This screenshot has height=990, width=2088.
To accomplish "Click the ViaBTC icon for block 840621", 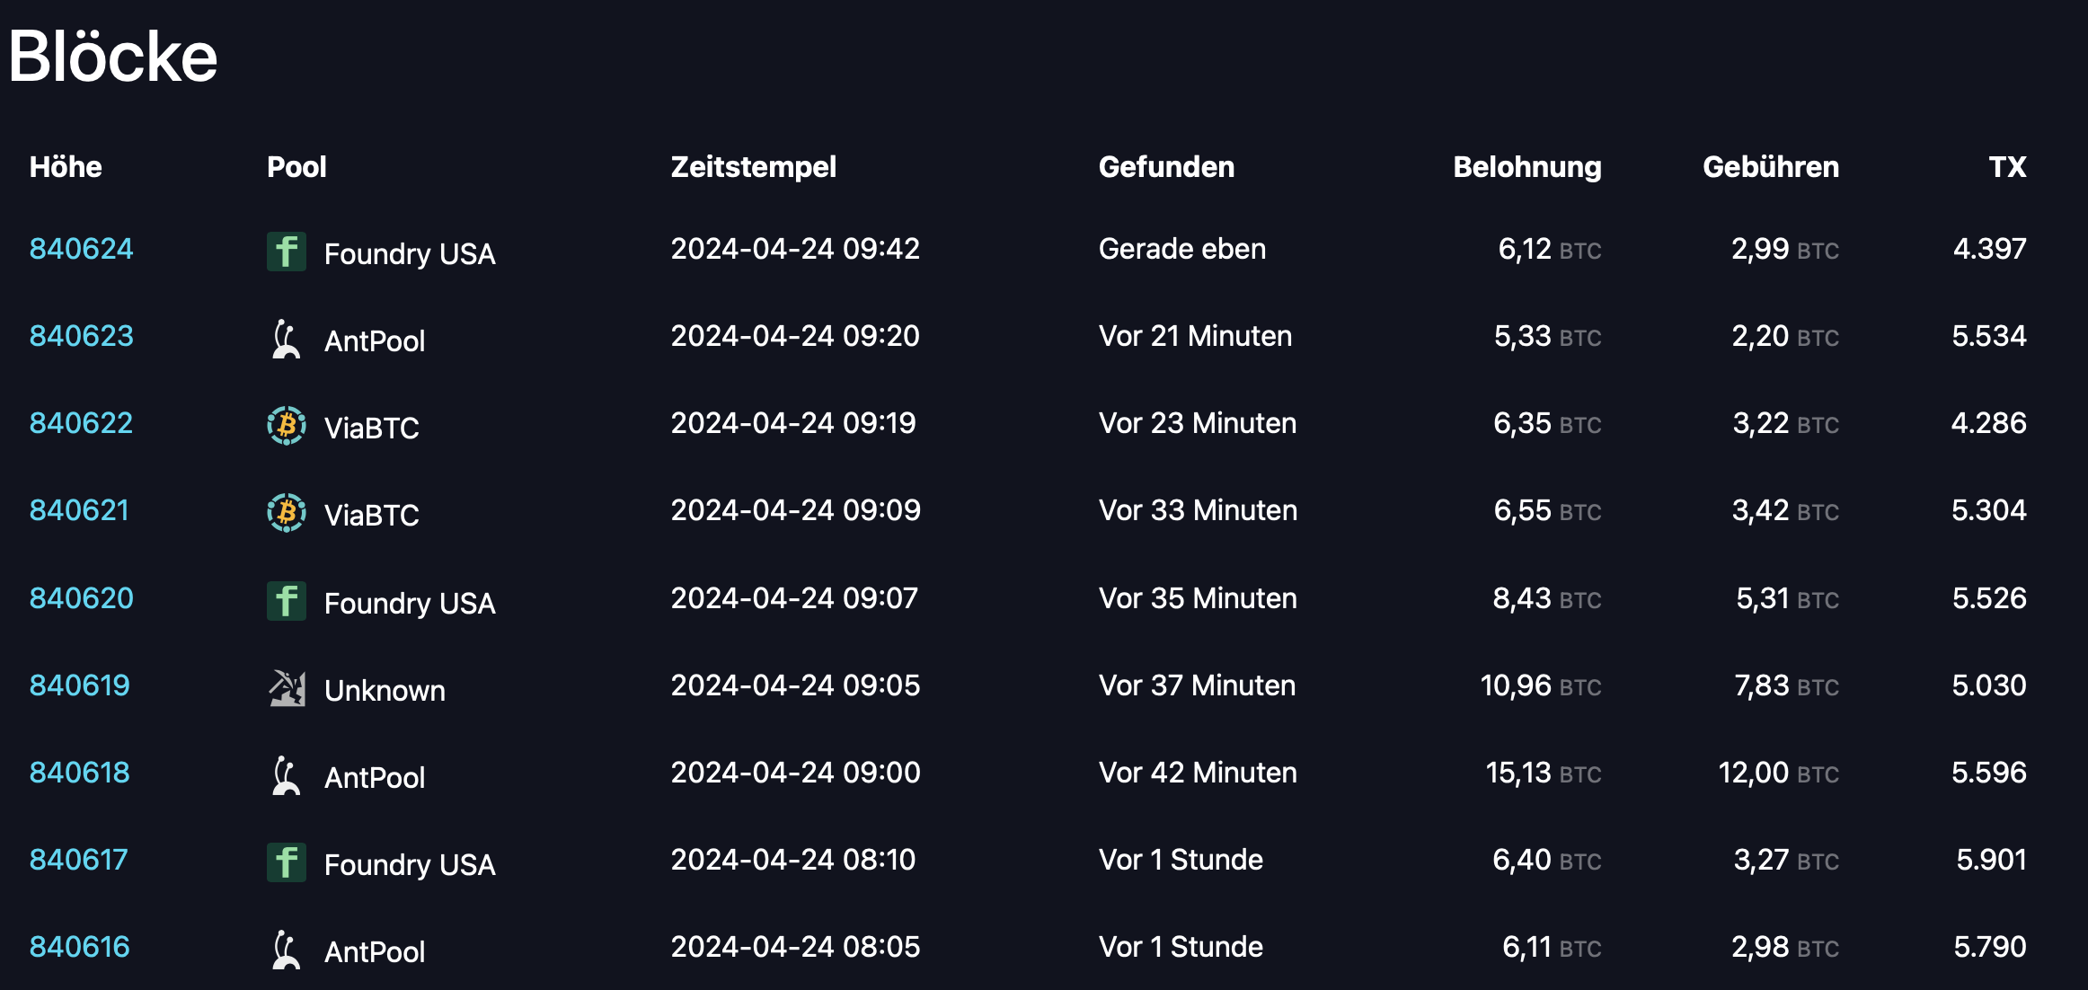I will (287, 513).
